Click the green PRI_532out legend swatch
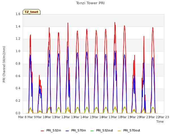This screenshot has height=136, width=181. tap(92, 131)
